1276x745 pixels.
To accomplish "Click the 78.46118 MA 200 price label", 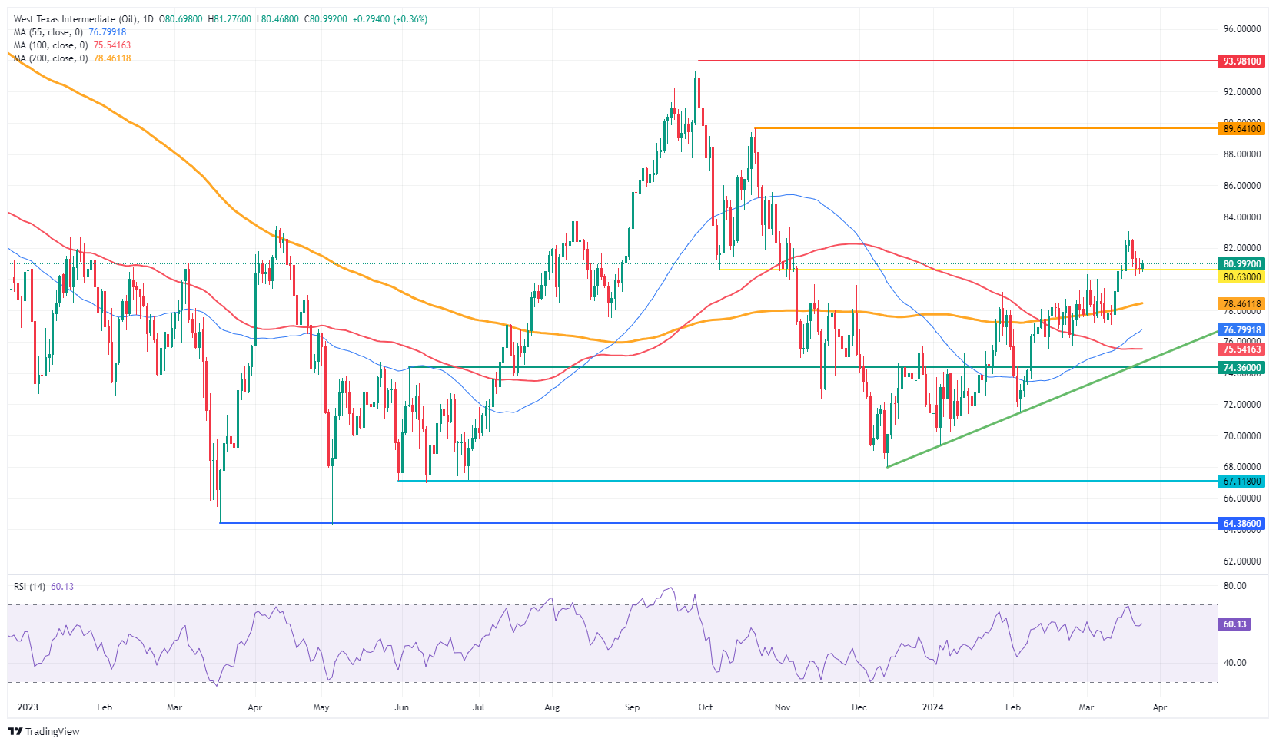I will (x=1241, y=304).
